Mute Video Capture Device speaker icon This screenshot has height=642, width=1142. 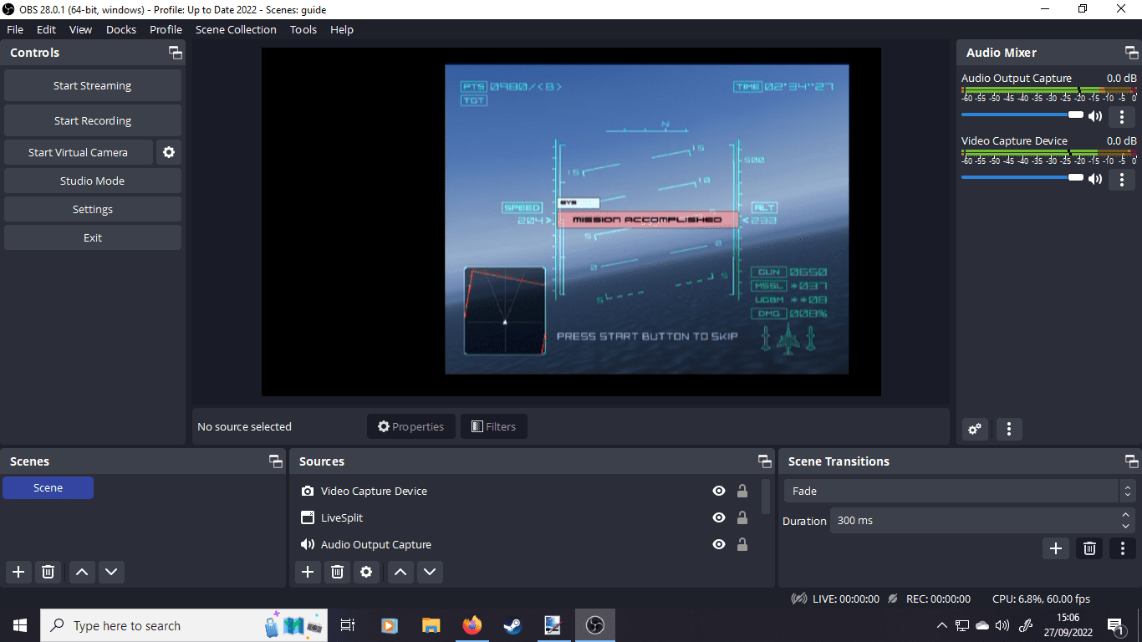(x=1095, y=179)
